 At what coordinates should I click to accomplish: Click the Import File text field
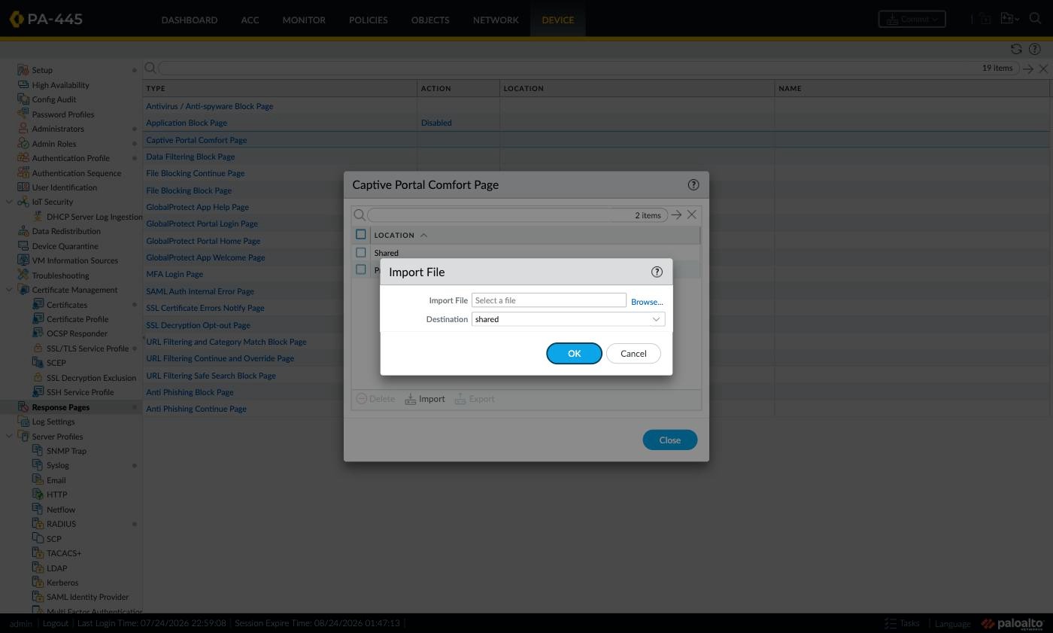pos(549,300)
